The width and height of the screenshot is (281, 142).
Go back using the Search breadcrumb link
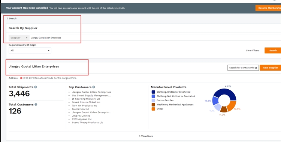click(x=12, y=18)
